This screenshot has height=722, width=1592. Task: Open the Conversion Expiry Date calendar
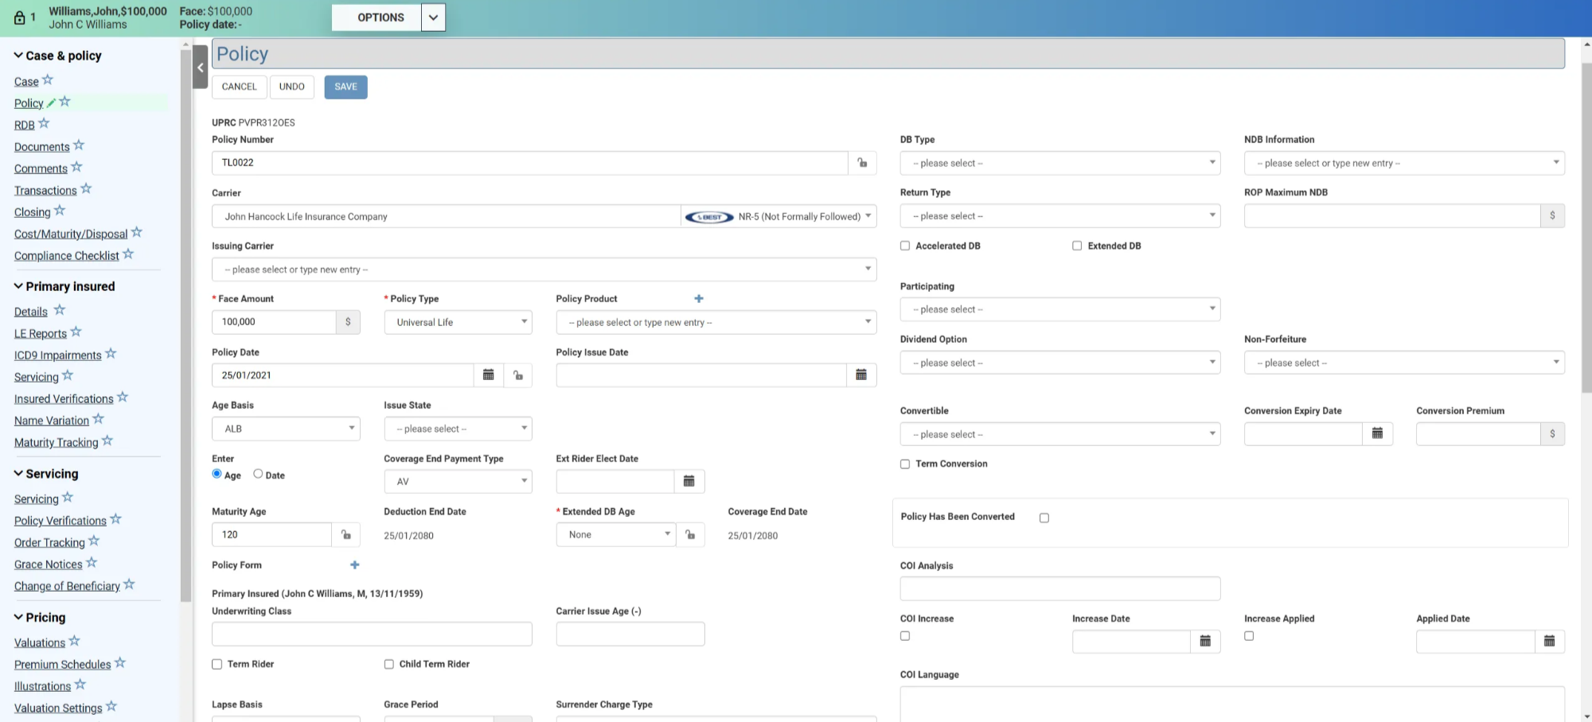point(1377,434)
